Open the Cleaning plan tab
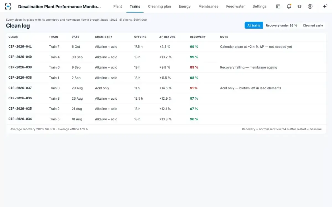The width and height of the screenshot is (332, 207). 159,6
